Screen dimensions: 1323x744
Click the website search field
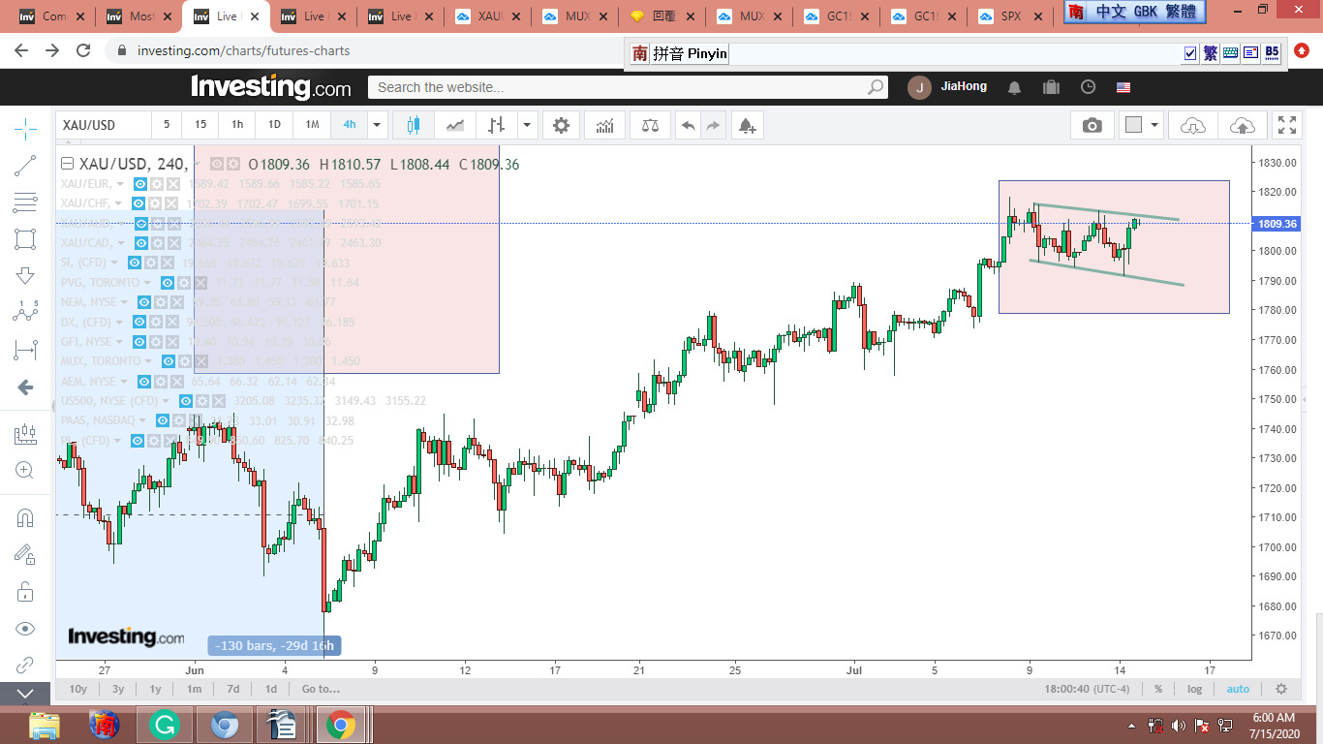620,87
